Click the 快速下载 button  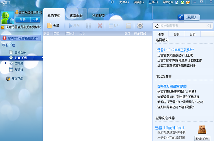tap(202, 139)
